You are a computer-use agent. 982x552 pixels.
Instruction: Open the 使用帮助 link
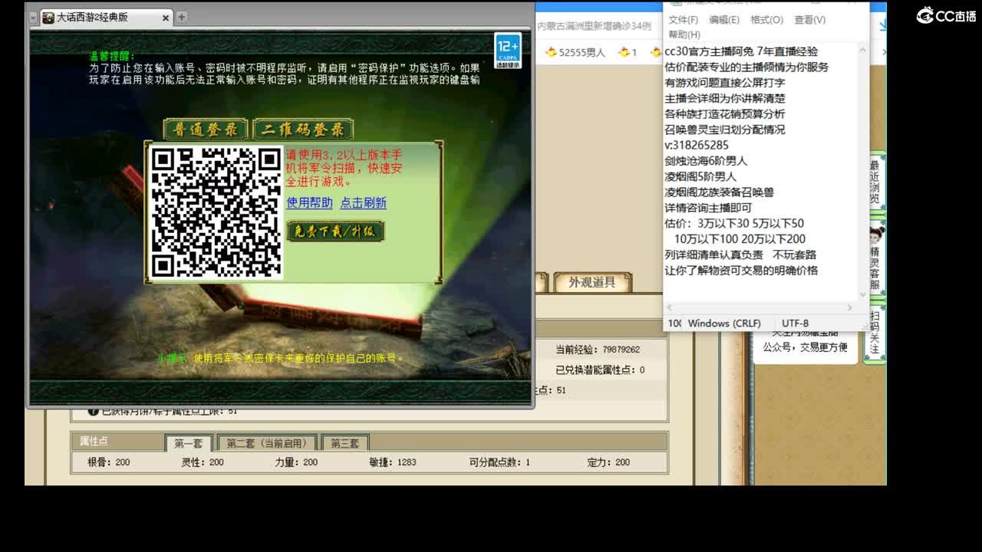click(309, 202)
